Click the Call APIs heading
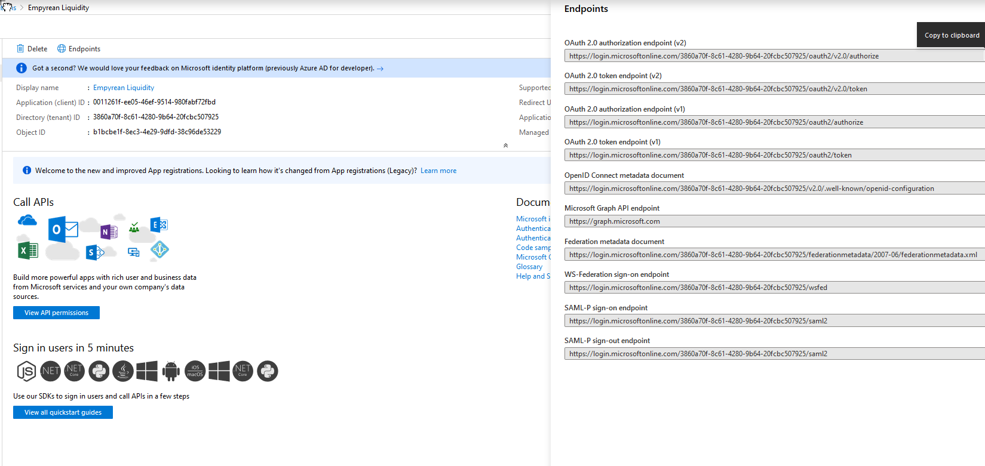 pos(33,202)
